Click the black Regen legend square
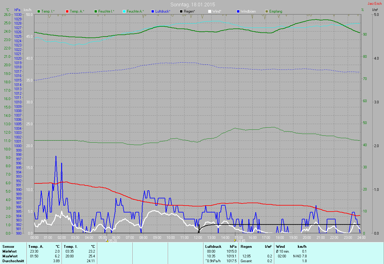The image size is (384, 264). pos(181,11)
